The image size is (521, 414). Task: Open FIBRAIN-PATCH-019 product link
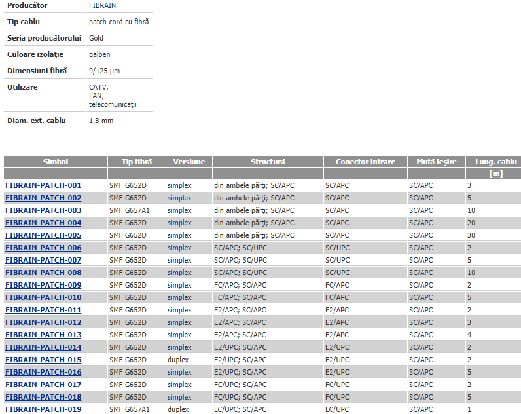pyautogui.click(x=43, y=409)
